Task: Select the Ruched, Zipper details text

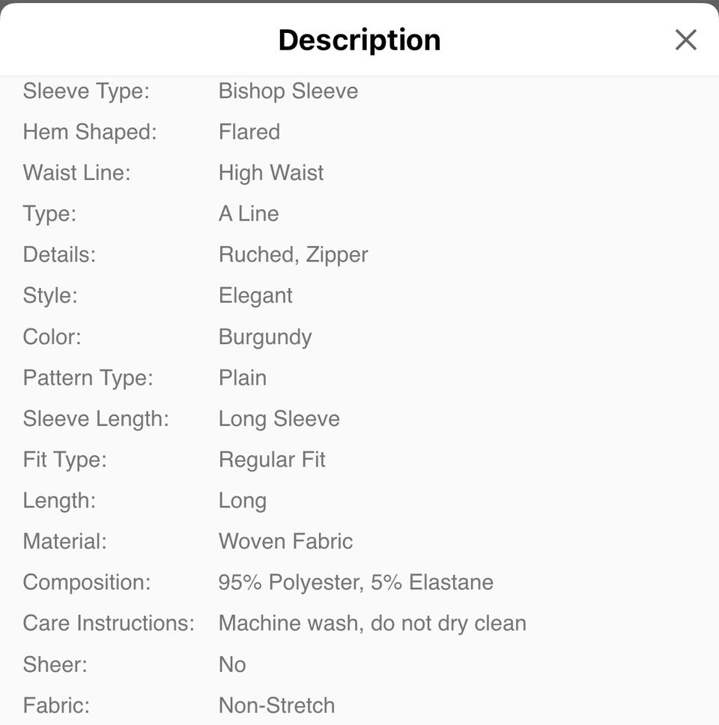Action: click(x=294, y=255)
